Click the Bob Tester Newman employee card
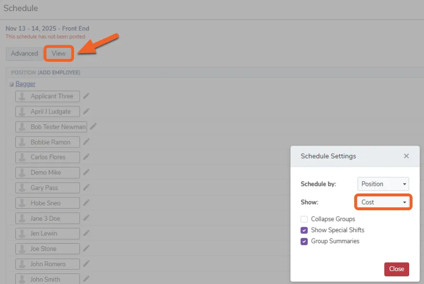424x284 pixels. [51, 127]
